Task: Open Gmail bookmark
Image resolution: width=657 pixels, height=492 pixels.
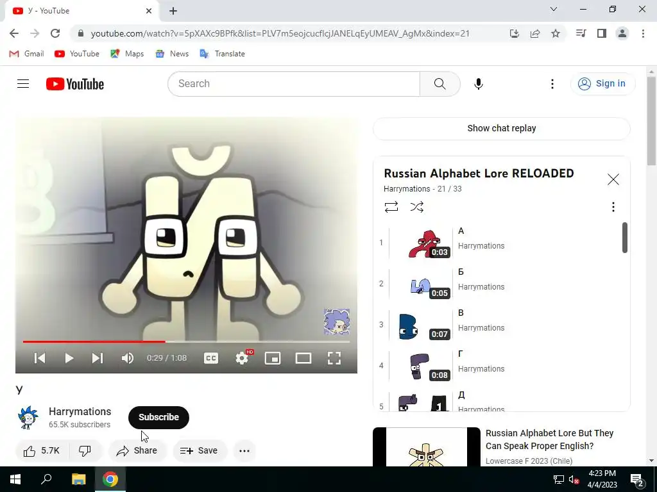Action: (x=27, y=54)
